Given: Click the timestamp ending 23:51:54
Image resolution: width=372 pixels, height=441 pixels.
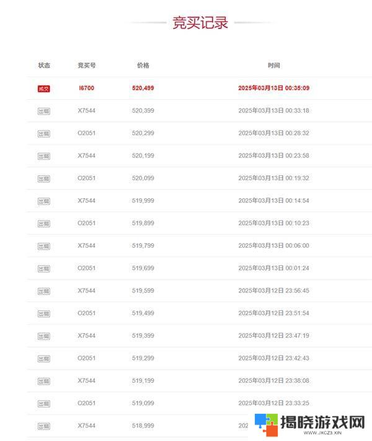Looking at the screenshot, I should pyautogui.click(x=273, y=313).
